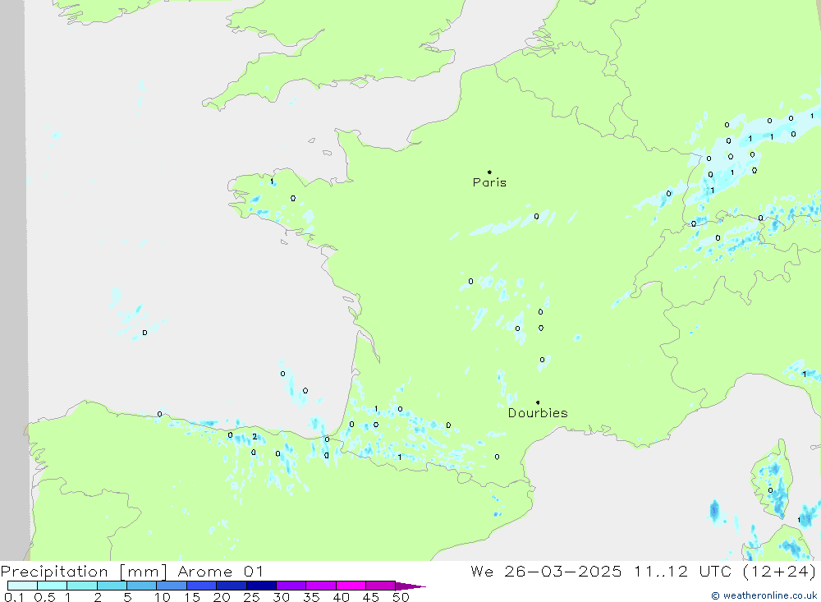821x602 pixels.
Task: Pick the 25–30 mm dark navy legend swatch
Action: (261, 586)
